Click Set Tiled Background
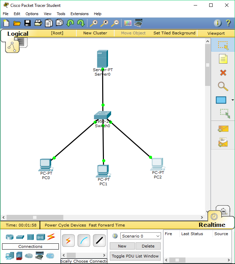This screenshot has height=264, width=235. click(174, 33)
